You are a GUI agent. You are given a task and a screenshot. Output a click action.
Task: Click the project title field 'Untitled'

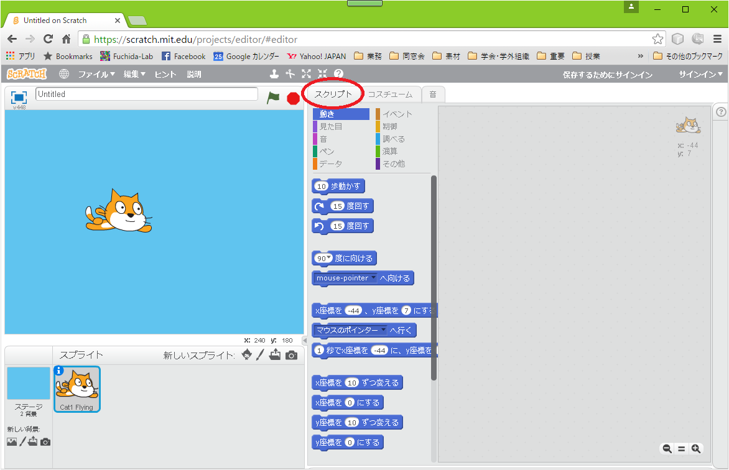[x=147, y=94]
